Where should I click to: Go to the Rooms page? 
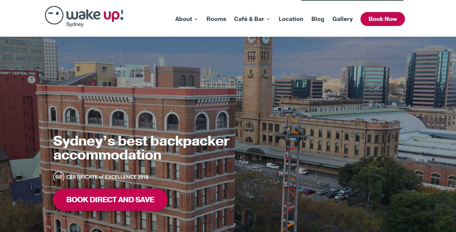[x=216, y=19]
